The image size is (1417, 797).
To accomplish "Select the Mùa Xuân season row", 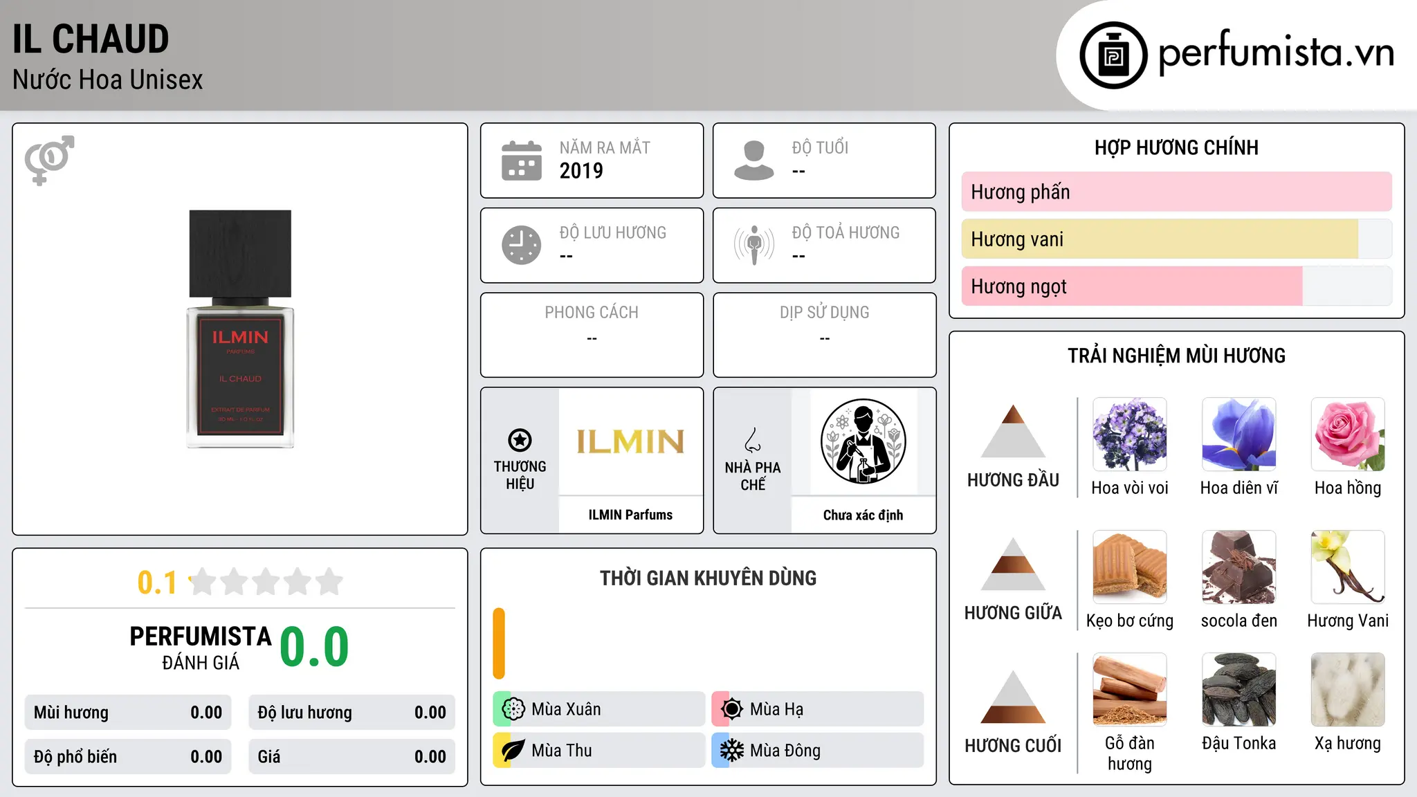I will pyautogui.click(x=598, y=709).
